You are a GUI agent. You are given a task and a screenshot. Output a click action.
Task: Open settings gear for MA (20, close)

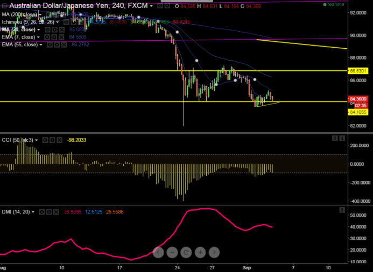pos(54,30)
